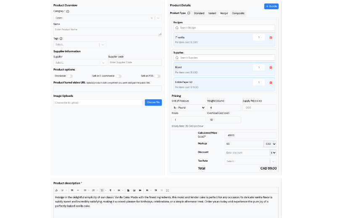Click the Category info icon
The height and width of the screenshot is (218, 348).
point(68,11)
